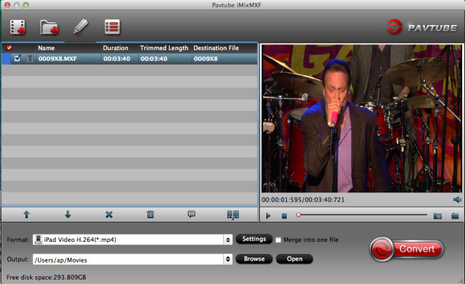Click the Duration column header

[116, 48]
